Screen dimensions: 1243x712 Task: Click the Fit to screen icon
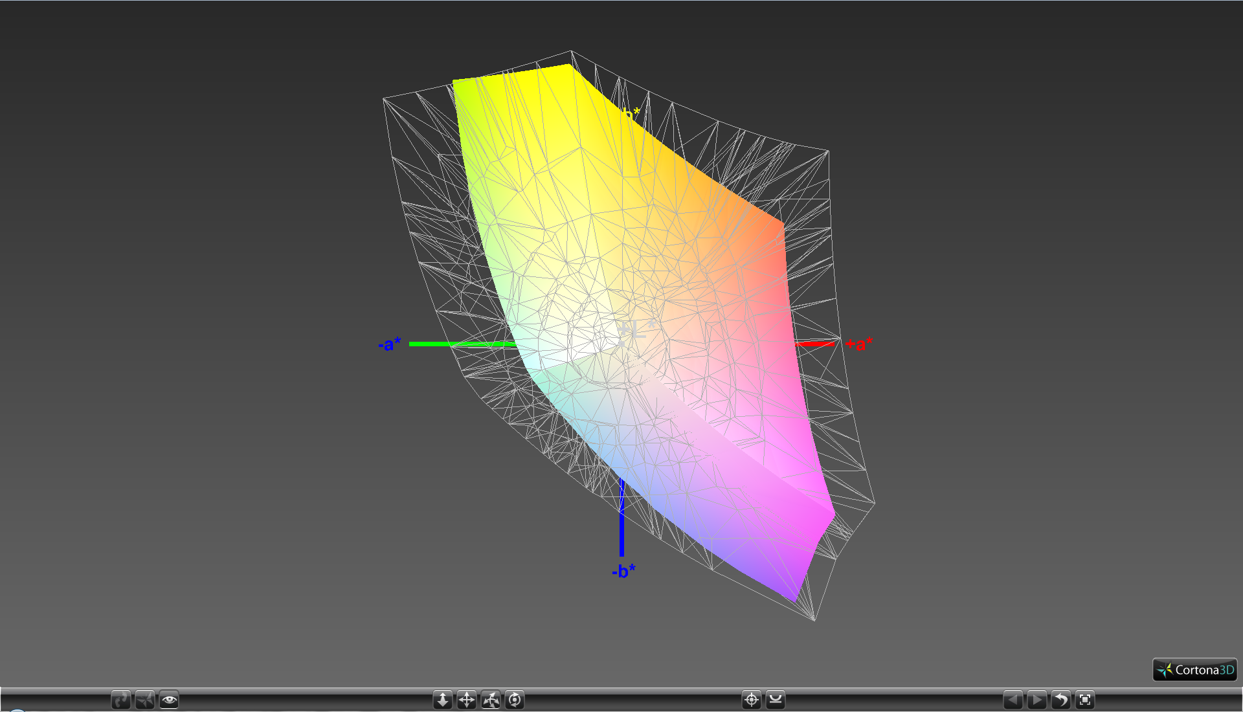[1085, 700]
